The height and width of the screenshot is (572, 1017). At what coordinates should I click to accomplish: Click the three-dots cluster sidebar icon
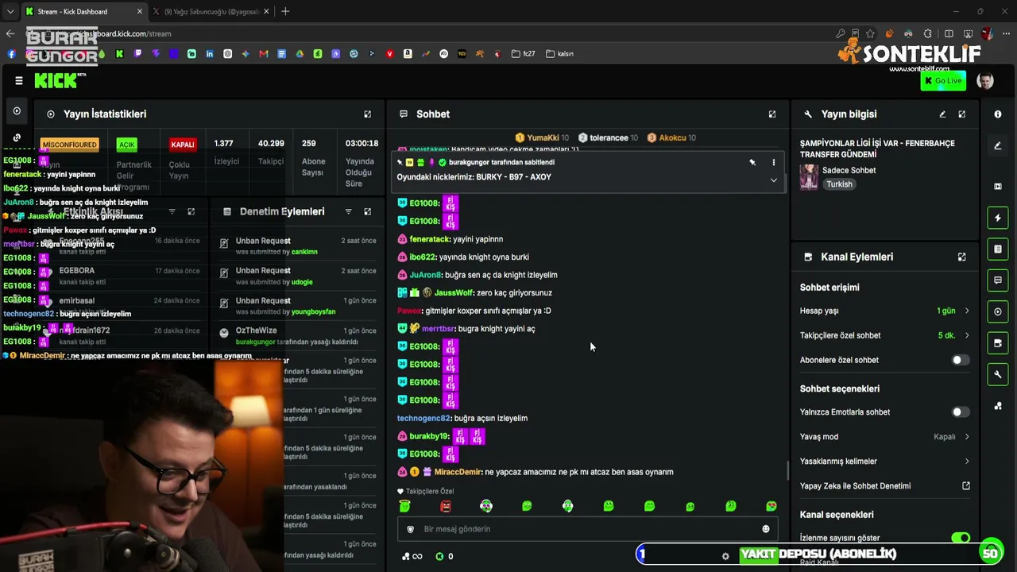[x=998, y=406]
